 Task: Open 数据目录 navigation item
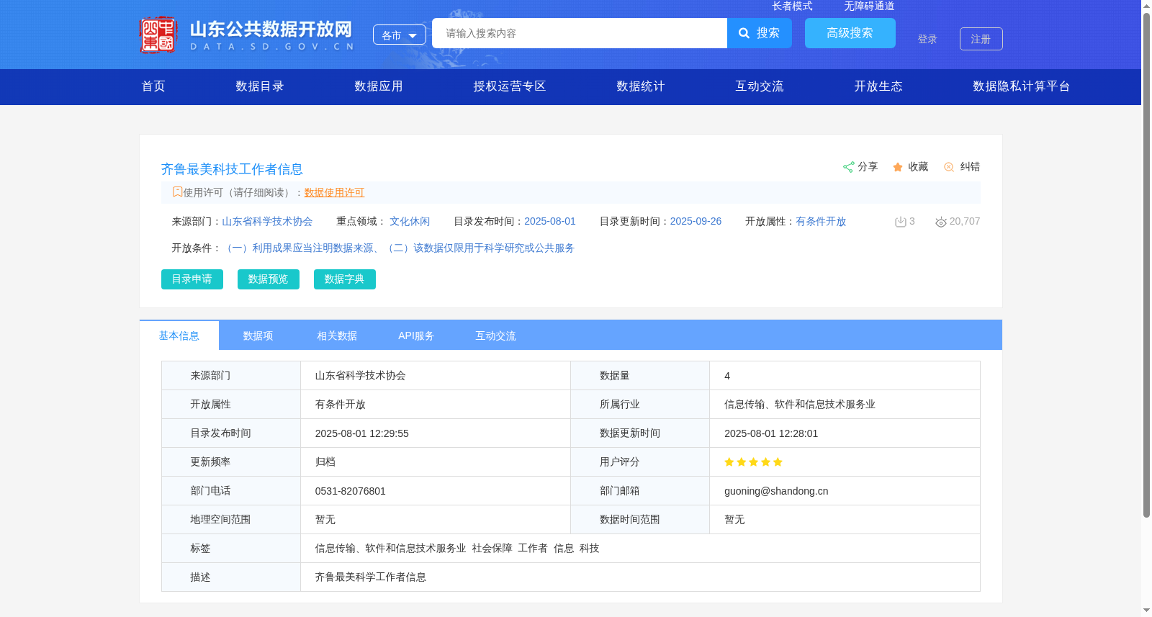click(x=260, y=86)
